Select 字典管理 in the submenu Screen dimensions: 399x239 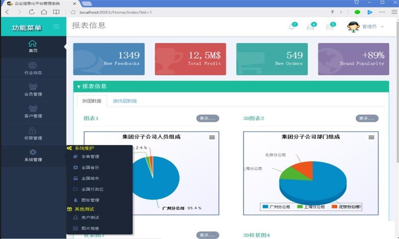coord(90,157)
